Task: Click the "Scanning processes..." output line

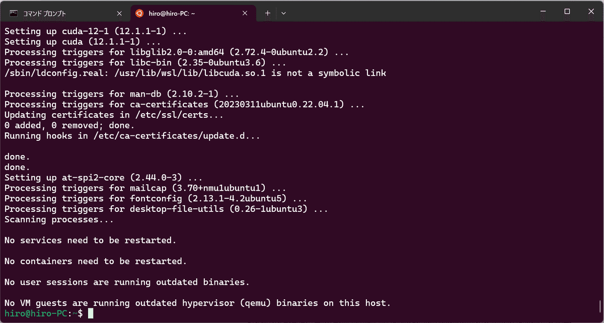Action: click(x=59, y=219)
